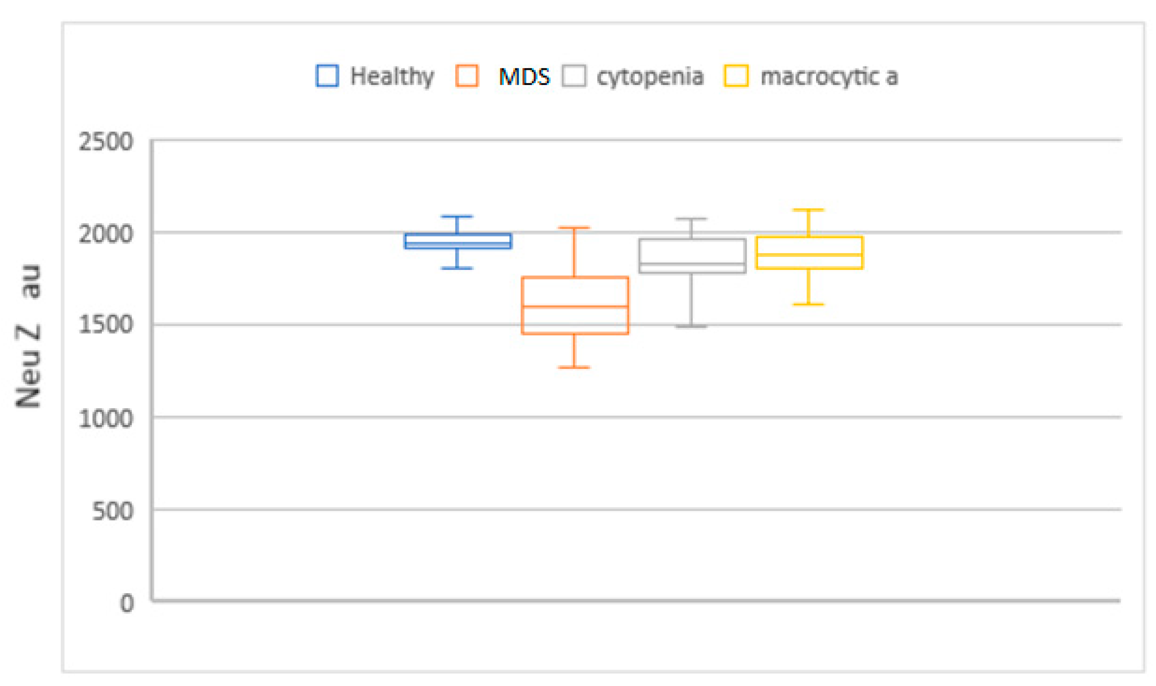The width and height of the screenshot is (1156, 686).
Task: Click the lower whisker cap of MDS box
Action: 574,367
